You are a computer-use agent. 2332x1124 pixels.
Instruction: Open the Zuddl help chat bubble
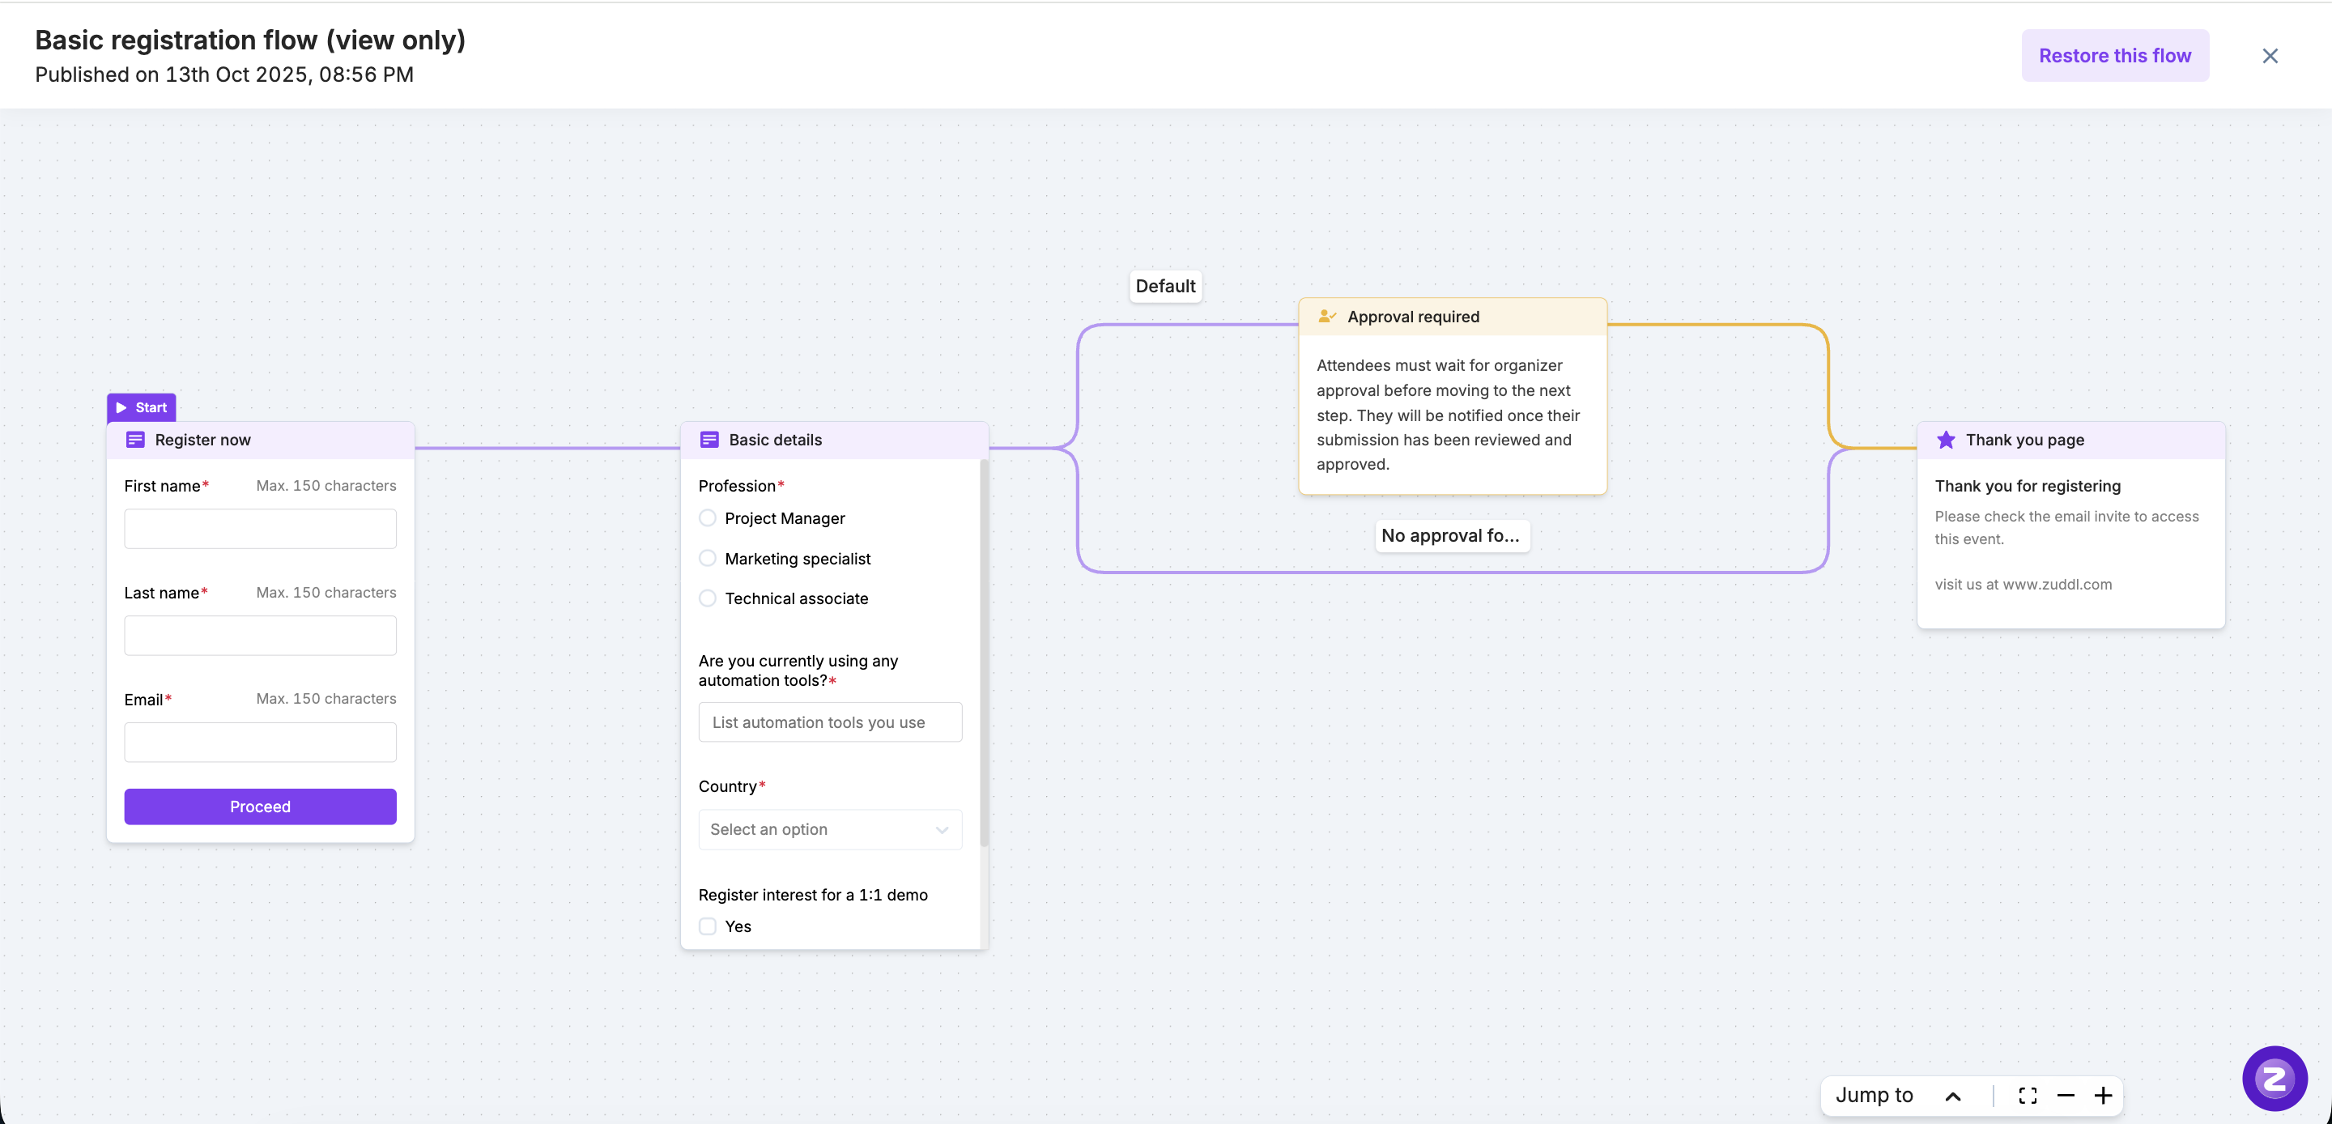(2274, 1078)
